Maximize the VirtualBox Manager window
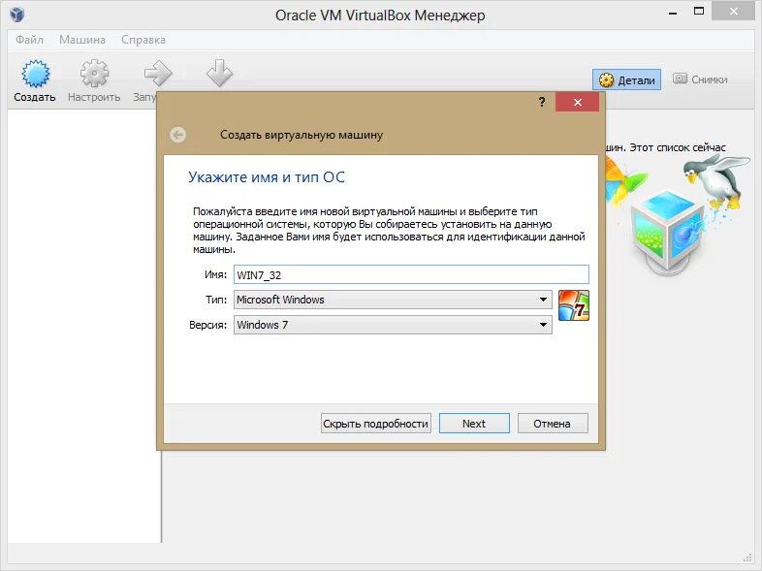 699,12
